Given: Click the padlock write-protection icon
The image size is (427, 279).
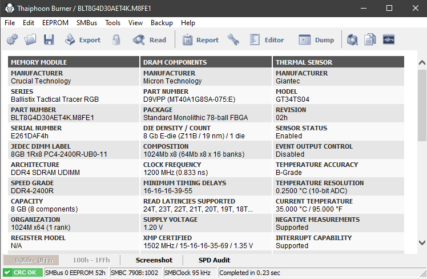Looking at the screenshot, I should pos(116,40).
